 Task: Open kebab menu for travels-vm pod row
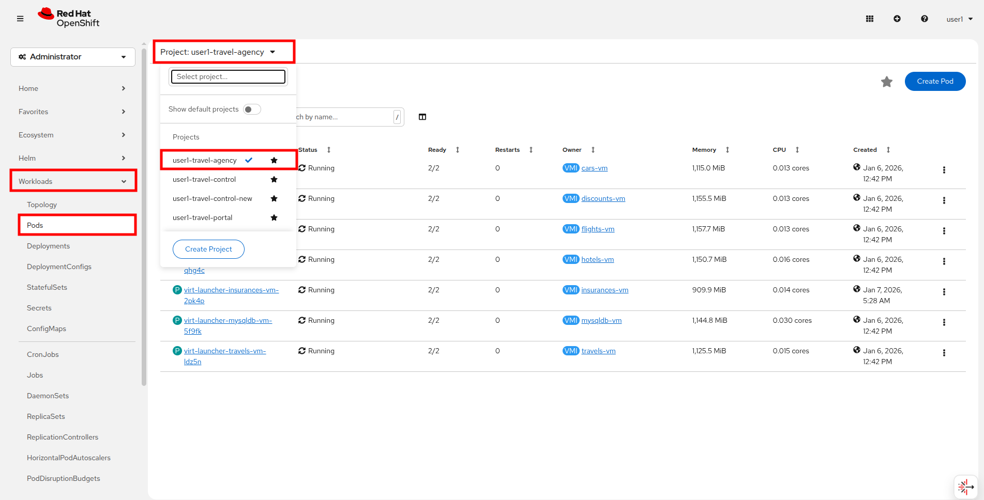944,353
